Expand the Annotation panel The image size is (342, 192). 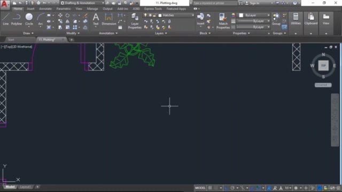108,33
